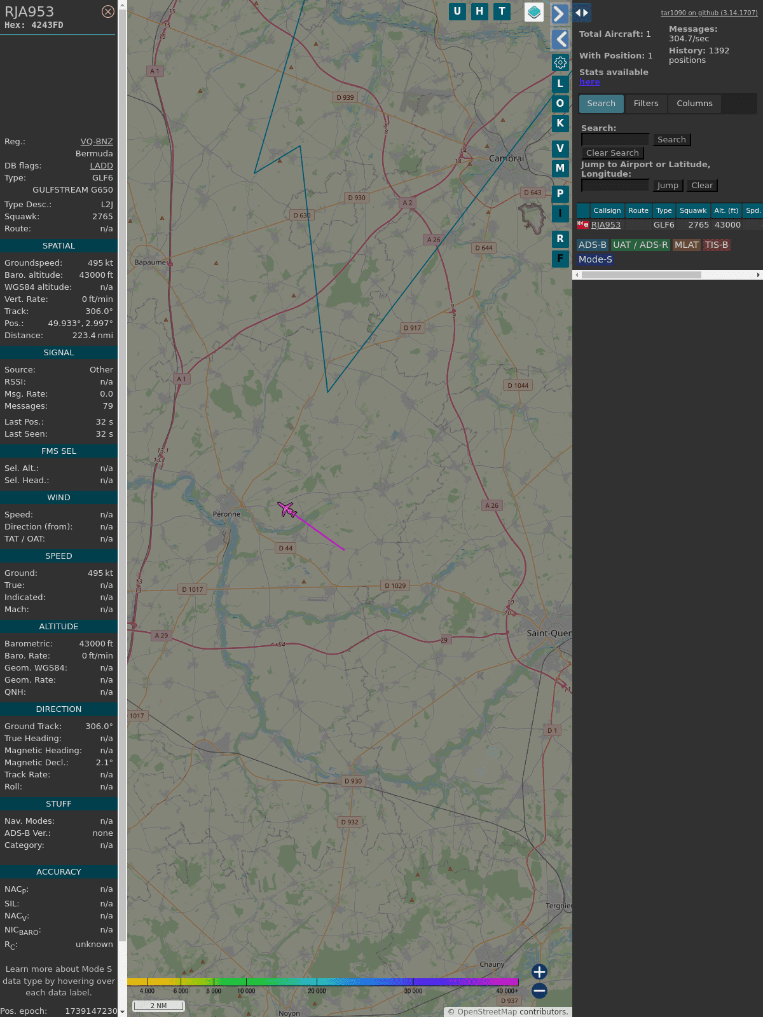
Task: Toggle Mode-S source legend
Action: [x=595, y=259]
